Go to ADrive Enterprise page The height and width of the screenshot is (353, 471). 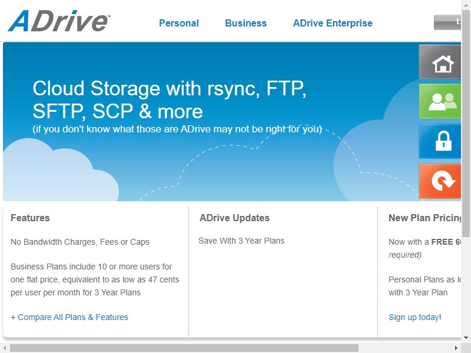tap(333, 23)
